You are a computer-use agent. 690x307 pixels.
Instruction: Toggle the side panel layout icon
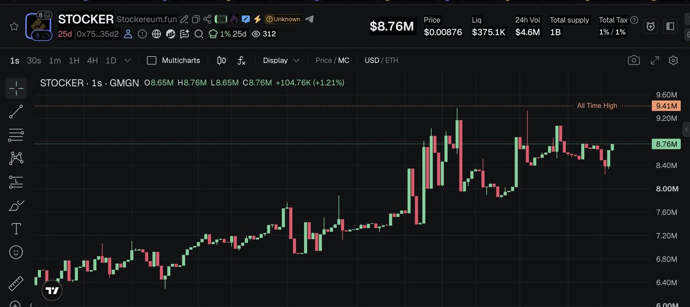(x=670, y=26)
